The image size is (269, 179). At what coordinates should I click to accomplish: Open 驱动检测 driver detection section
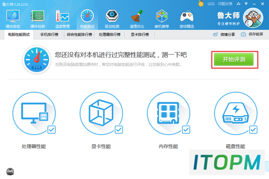[112, 19]
